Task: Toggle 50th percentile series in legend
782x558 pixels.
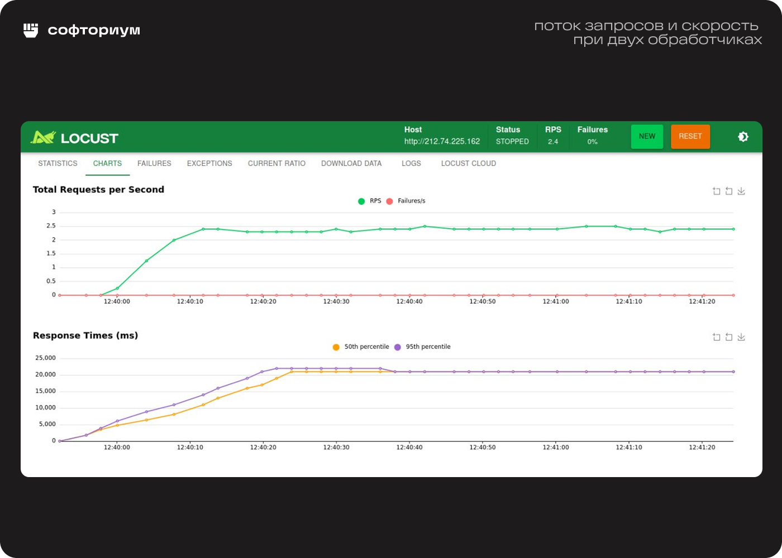Action: (x=361, y=347)
